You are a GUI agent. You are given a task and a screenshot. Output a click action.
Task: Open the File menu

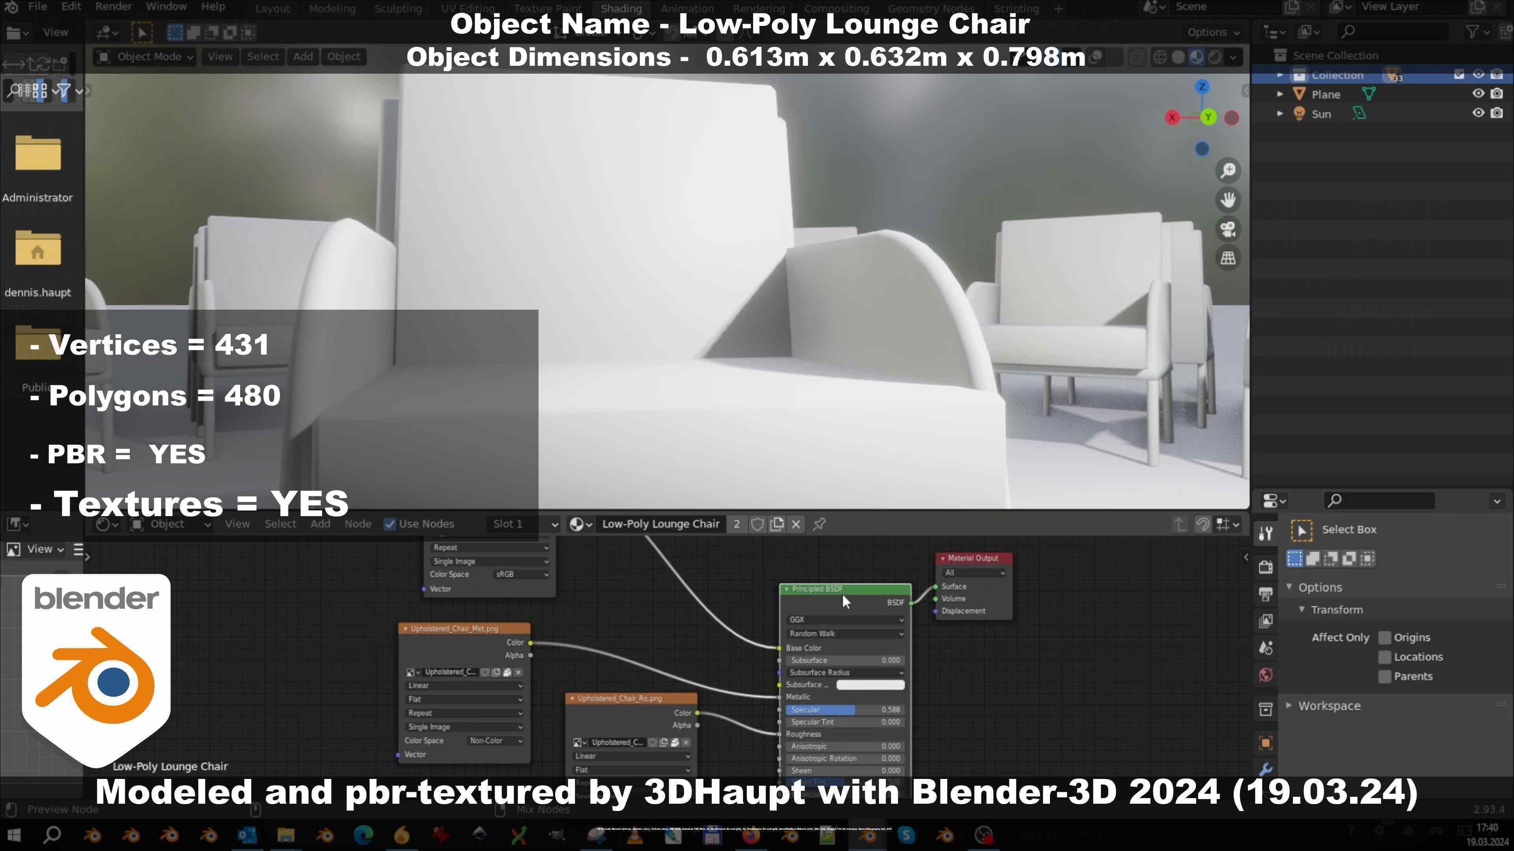[x=37, y=7]
